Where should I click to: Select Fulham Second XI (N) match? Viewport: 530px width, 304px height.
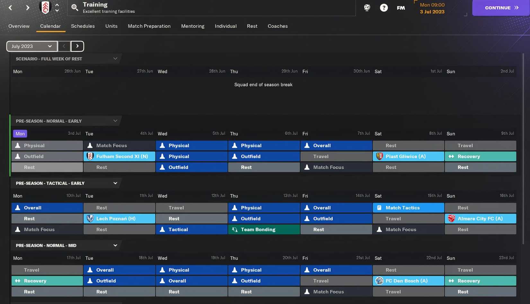[119, 156]
